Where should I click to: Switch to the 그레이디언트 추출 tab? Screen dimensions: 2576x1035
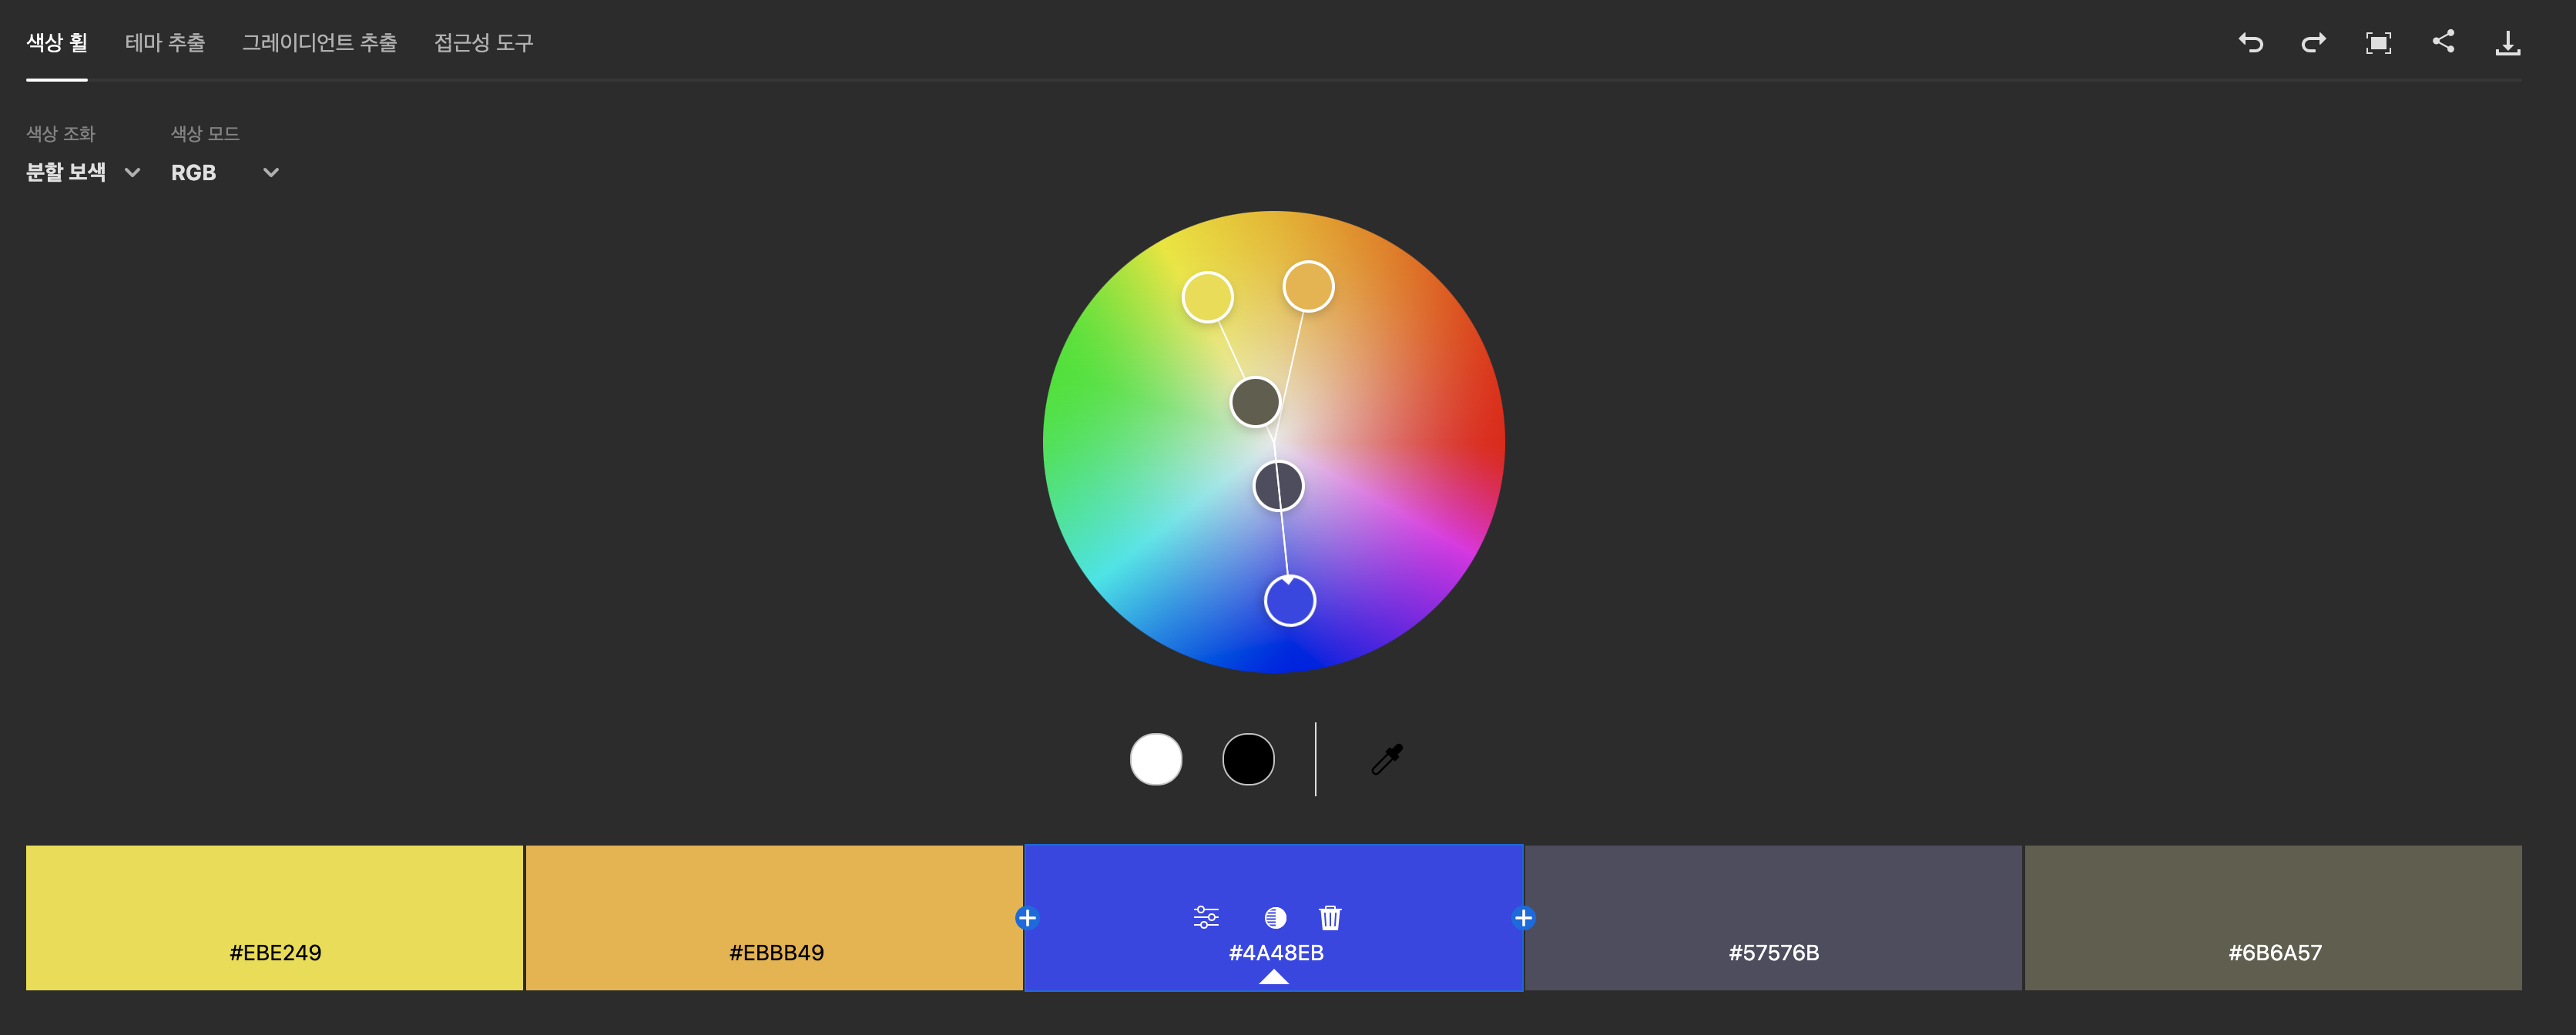(x=319, y=42)
